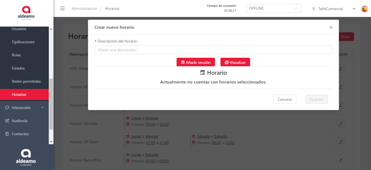
Task: Click edit pencil icon for Horario Movistar
Action: pyautogui.click(x=340, y=123)
